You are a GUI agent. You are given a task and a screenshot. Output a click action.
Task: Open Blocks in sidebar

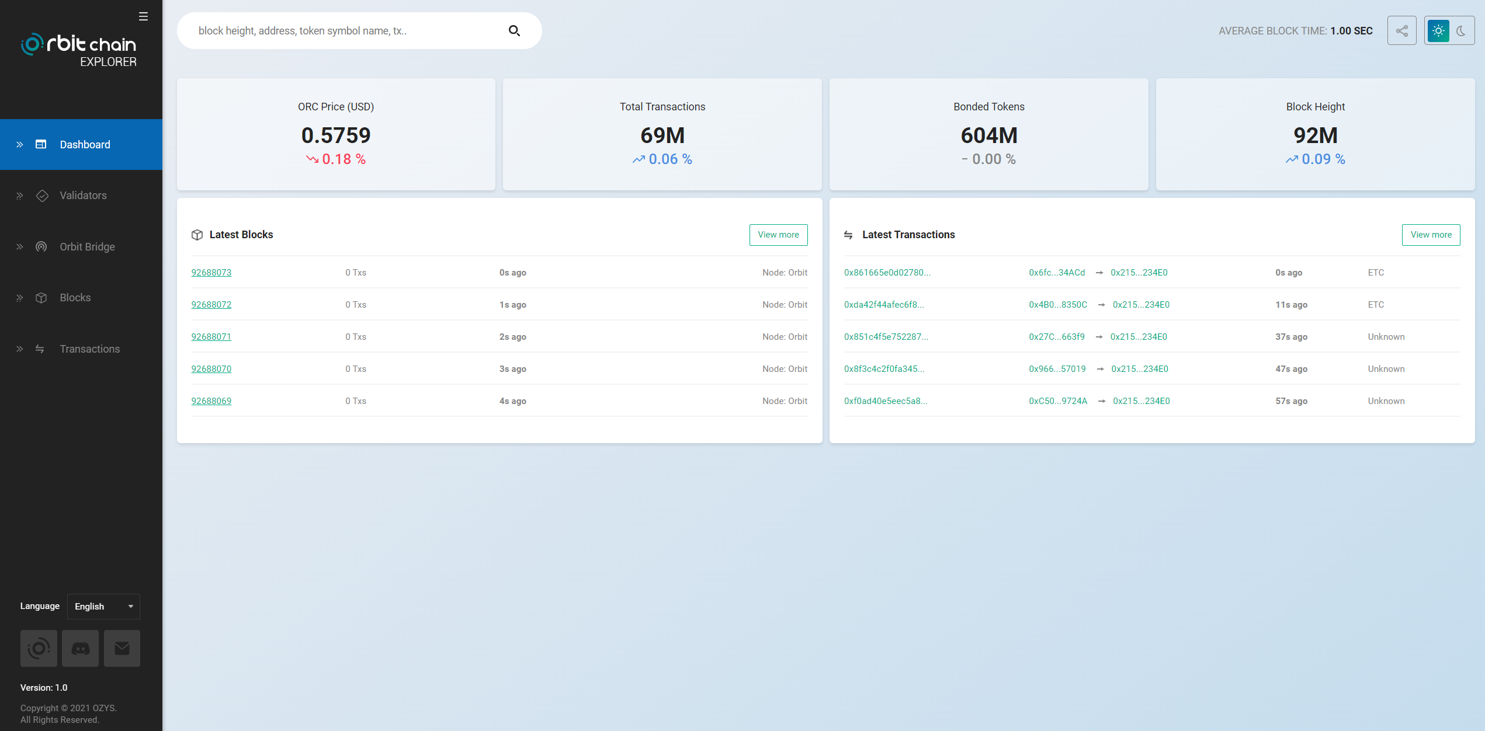point(81,298)
